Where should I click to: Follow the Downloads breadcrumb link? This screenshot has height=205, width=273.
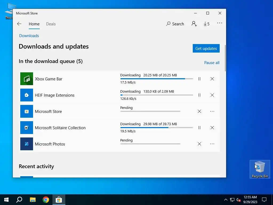tap(29, 36)
